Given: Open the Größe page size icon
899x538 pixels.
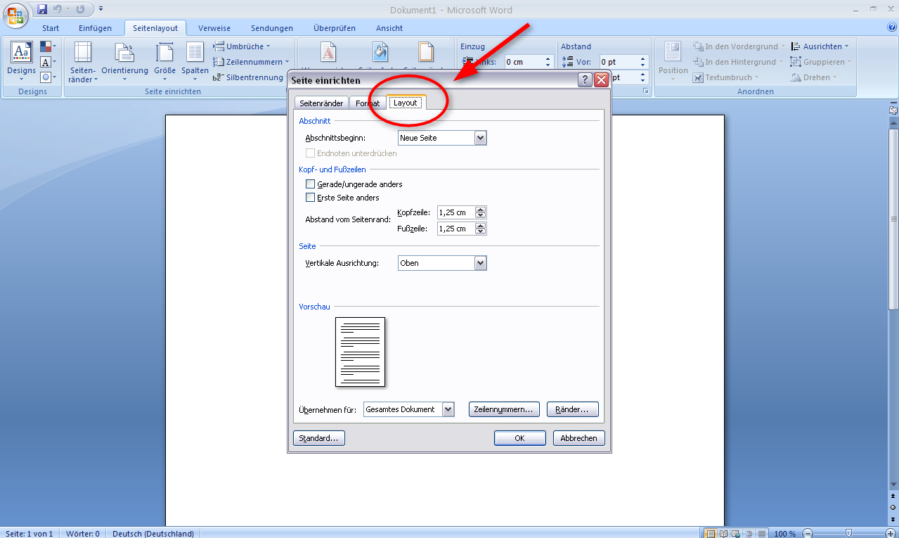Looking at the screenshot, I should click(x=165, y=60).
